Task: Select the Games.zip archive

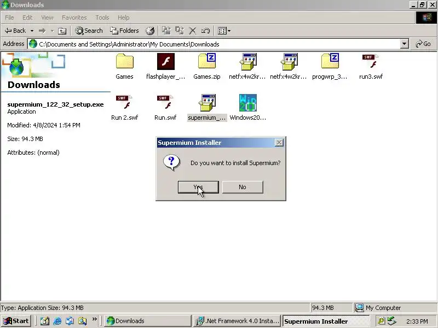Action: [x=207, y=66]
